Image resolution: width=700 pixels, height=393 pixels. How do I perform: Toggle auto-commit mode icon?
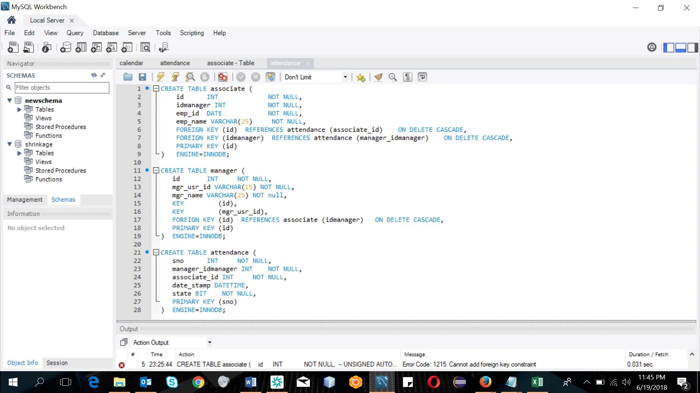(270, 77)
